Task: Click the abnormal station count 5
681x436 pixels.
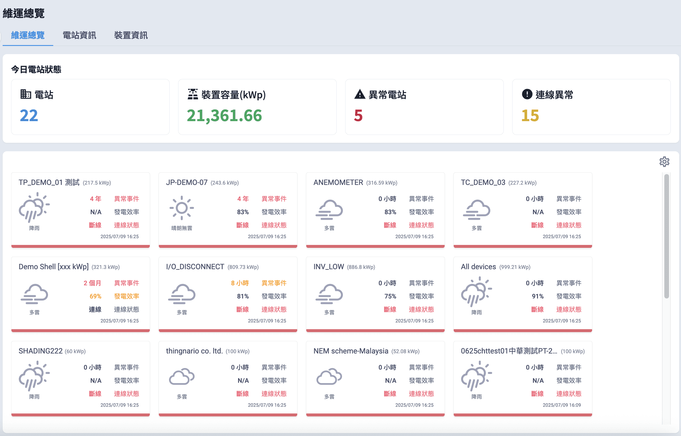Action: pyautogui.click(x=358, y=116)
